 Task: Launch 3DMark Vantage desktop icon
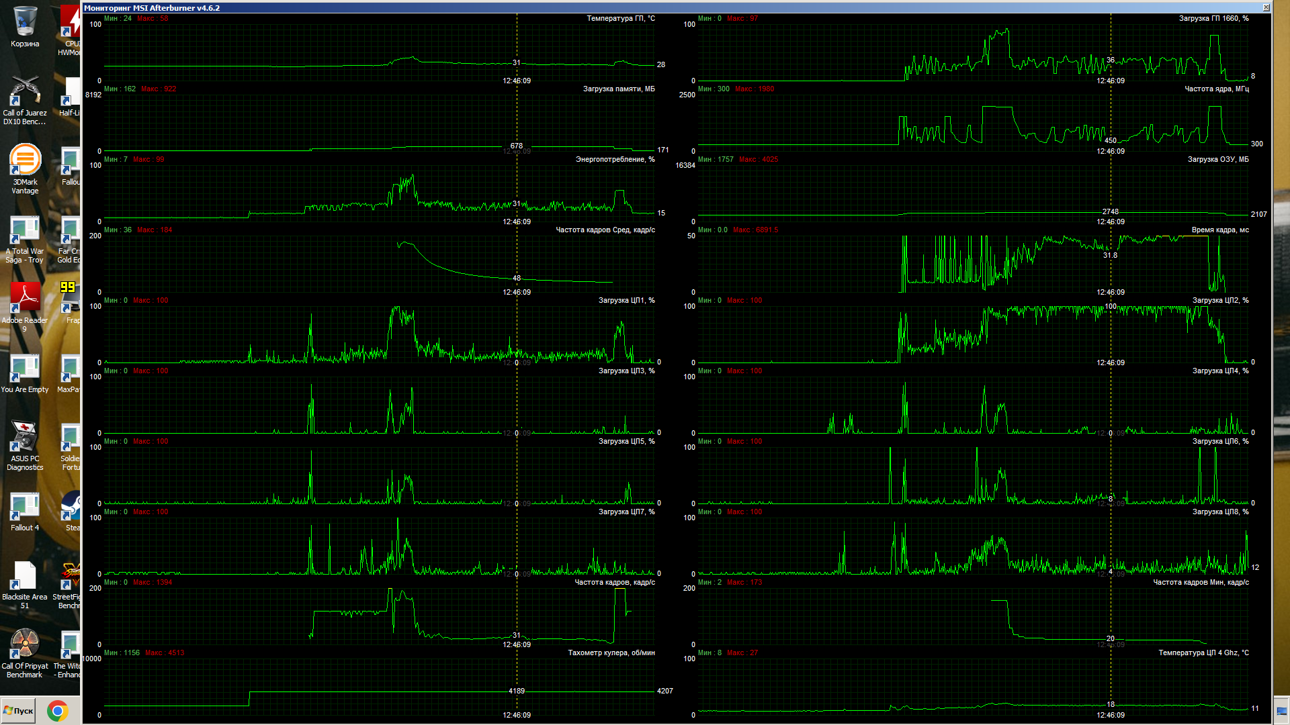tap(25, 162)
